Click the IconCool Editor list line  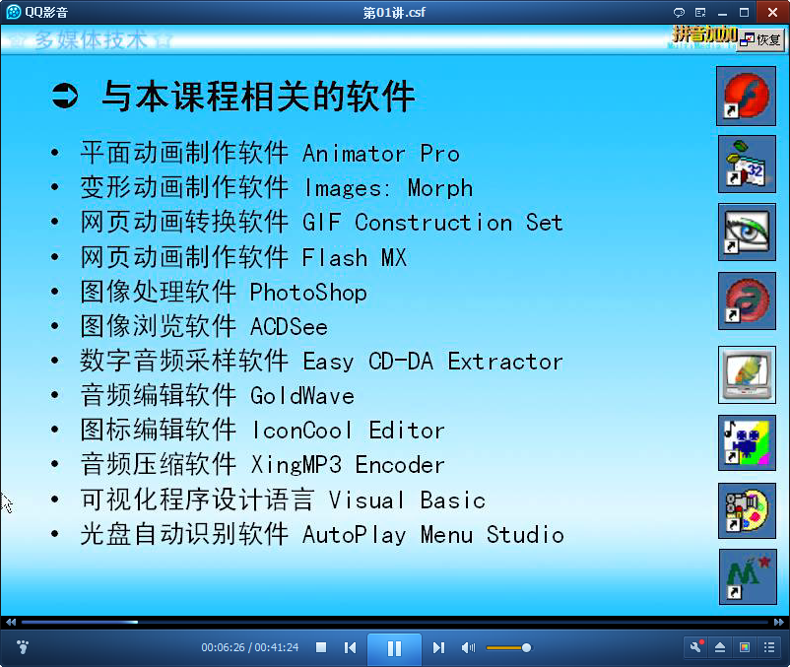click(x=262, y=430)
